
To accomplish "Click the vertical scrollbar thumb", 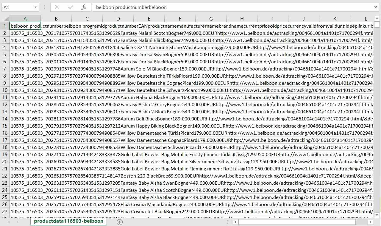I will [377, 24].
